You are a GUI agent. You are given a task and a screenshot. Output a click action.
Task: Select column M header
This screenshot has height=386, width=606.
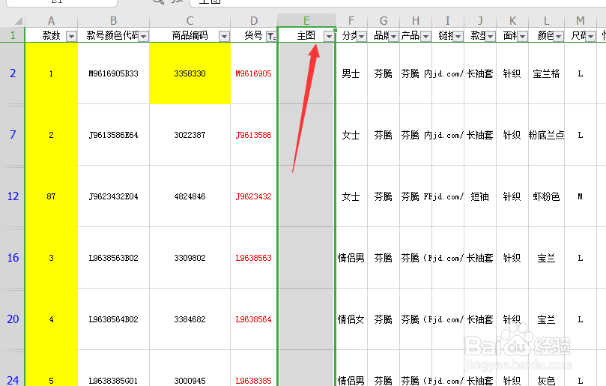[580, 20]
